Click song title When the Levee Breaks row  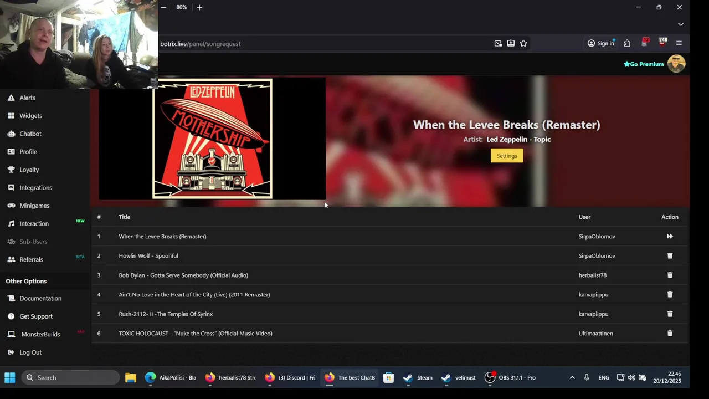[162, 237]
